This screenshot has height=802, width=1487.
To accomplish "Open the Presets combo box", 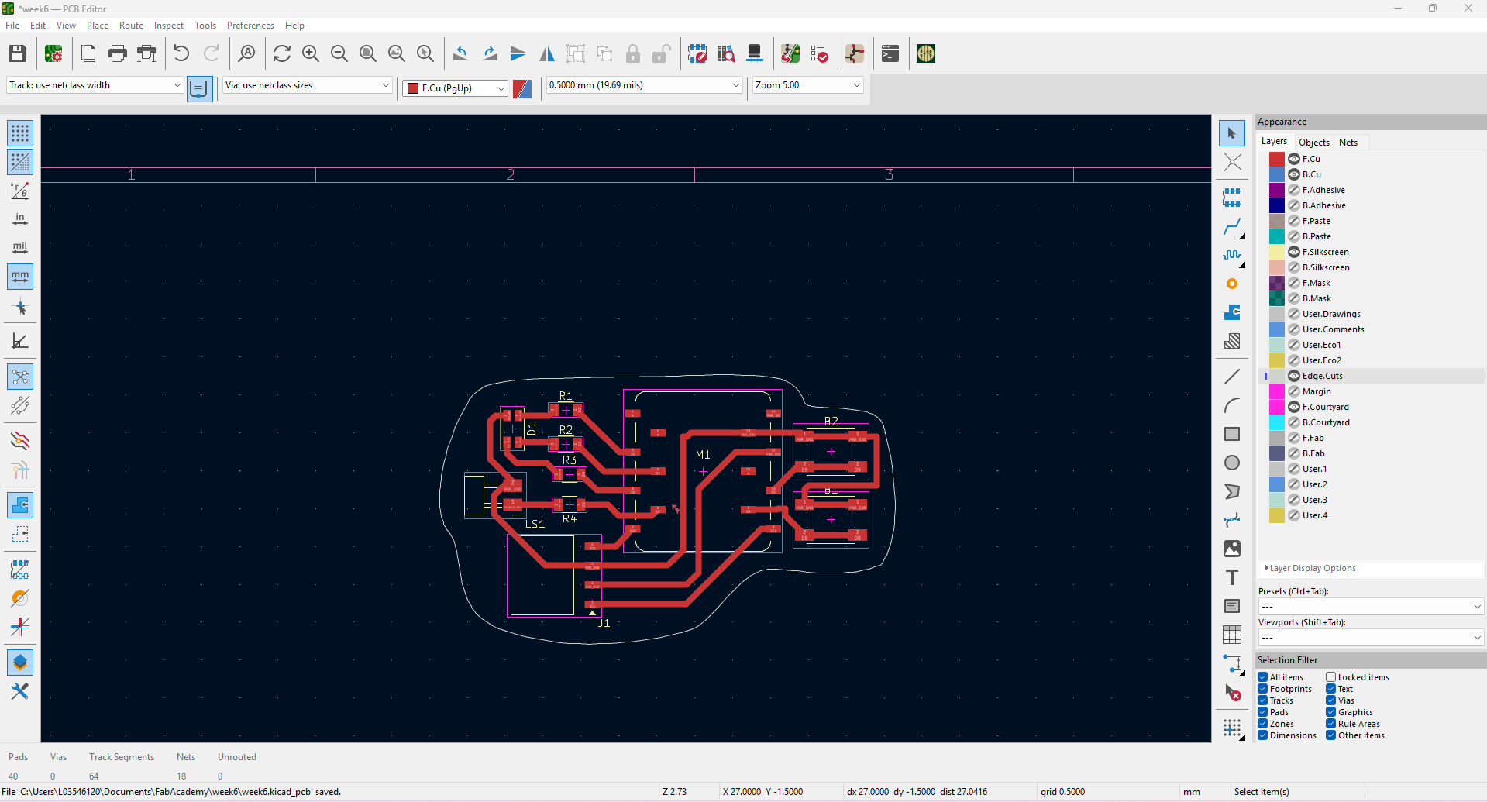I will pos(1369,606).
